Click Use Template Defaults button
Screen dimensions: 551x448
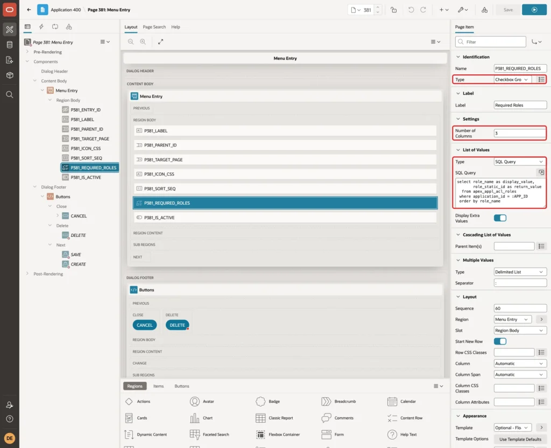(x=520, y=439)
